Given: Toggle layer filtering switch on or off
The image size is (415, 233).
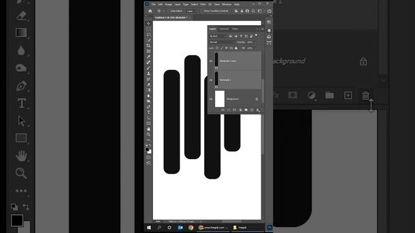Looking at the screenshot, I should (256, 35).
